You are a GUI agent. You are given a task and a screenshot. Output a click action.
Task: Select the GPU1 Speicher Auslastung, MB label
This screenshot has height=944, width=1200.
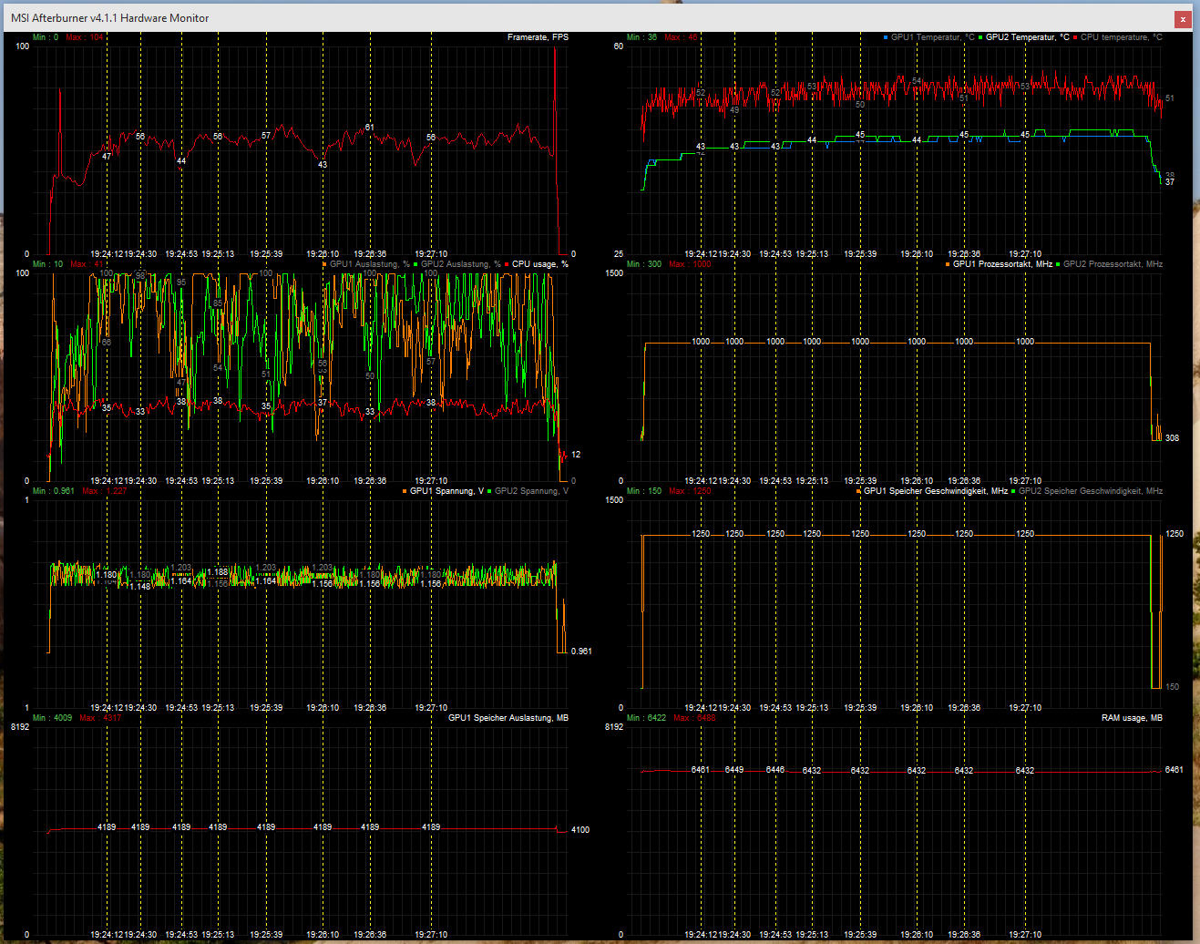[508, 718]
